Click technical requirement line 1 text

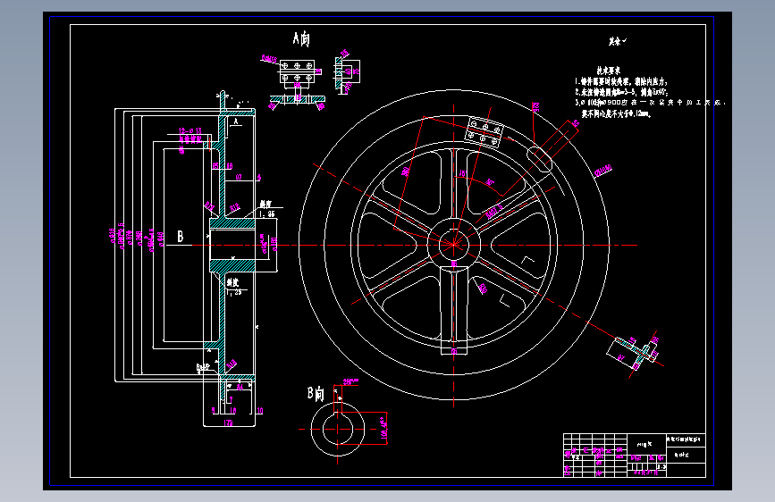[x=621, y=81]
